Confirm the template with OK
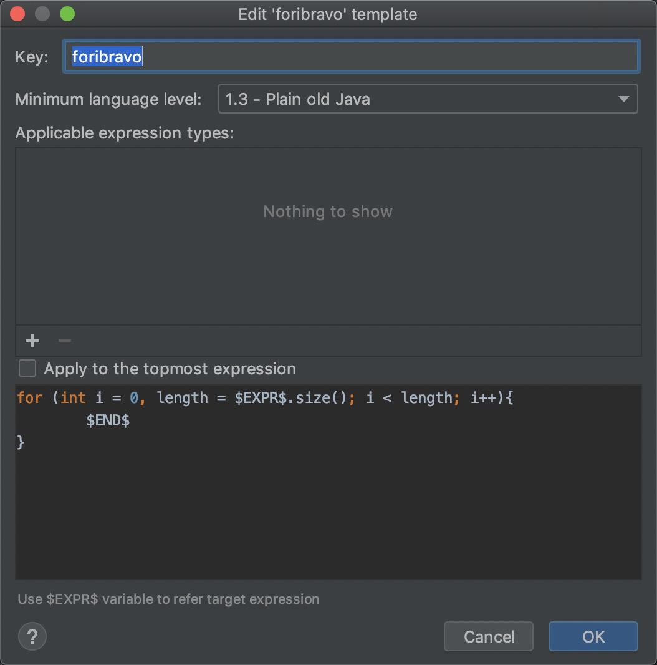This screenshot has width=657, height=665. 593,636
